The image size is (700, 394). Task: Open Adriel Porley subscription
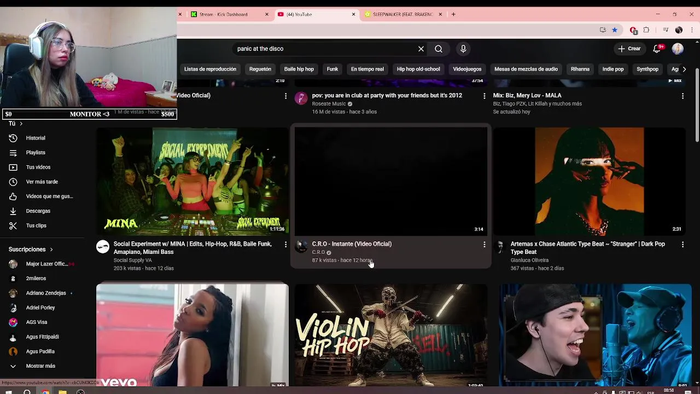click(40, 308)
